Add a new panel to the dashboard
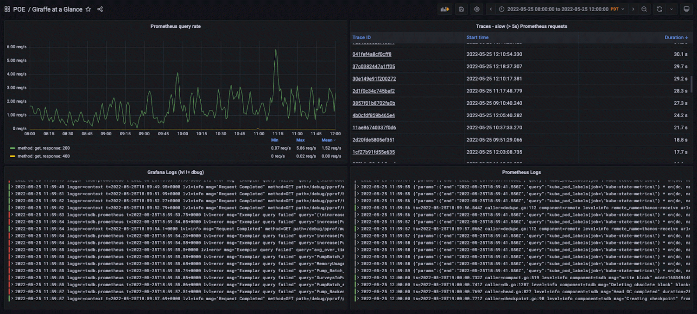Image resolution: width=697 pixels, height=314 pixels. point(444,9)
